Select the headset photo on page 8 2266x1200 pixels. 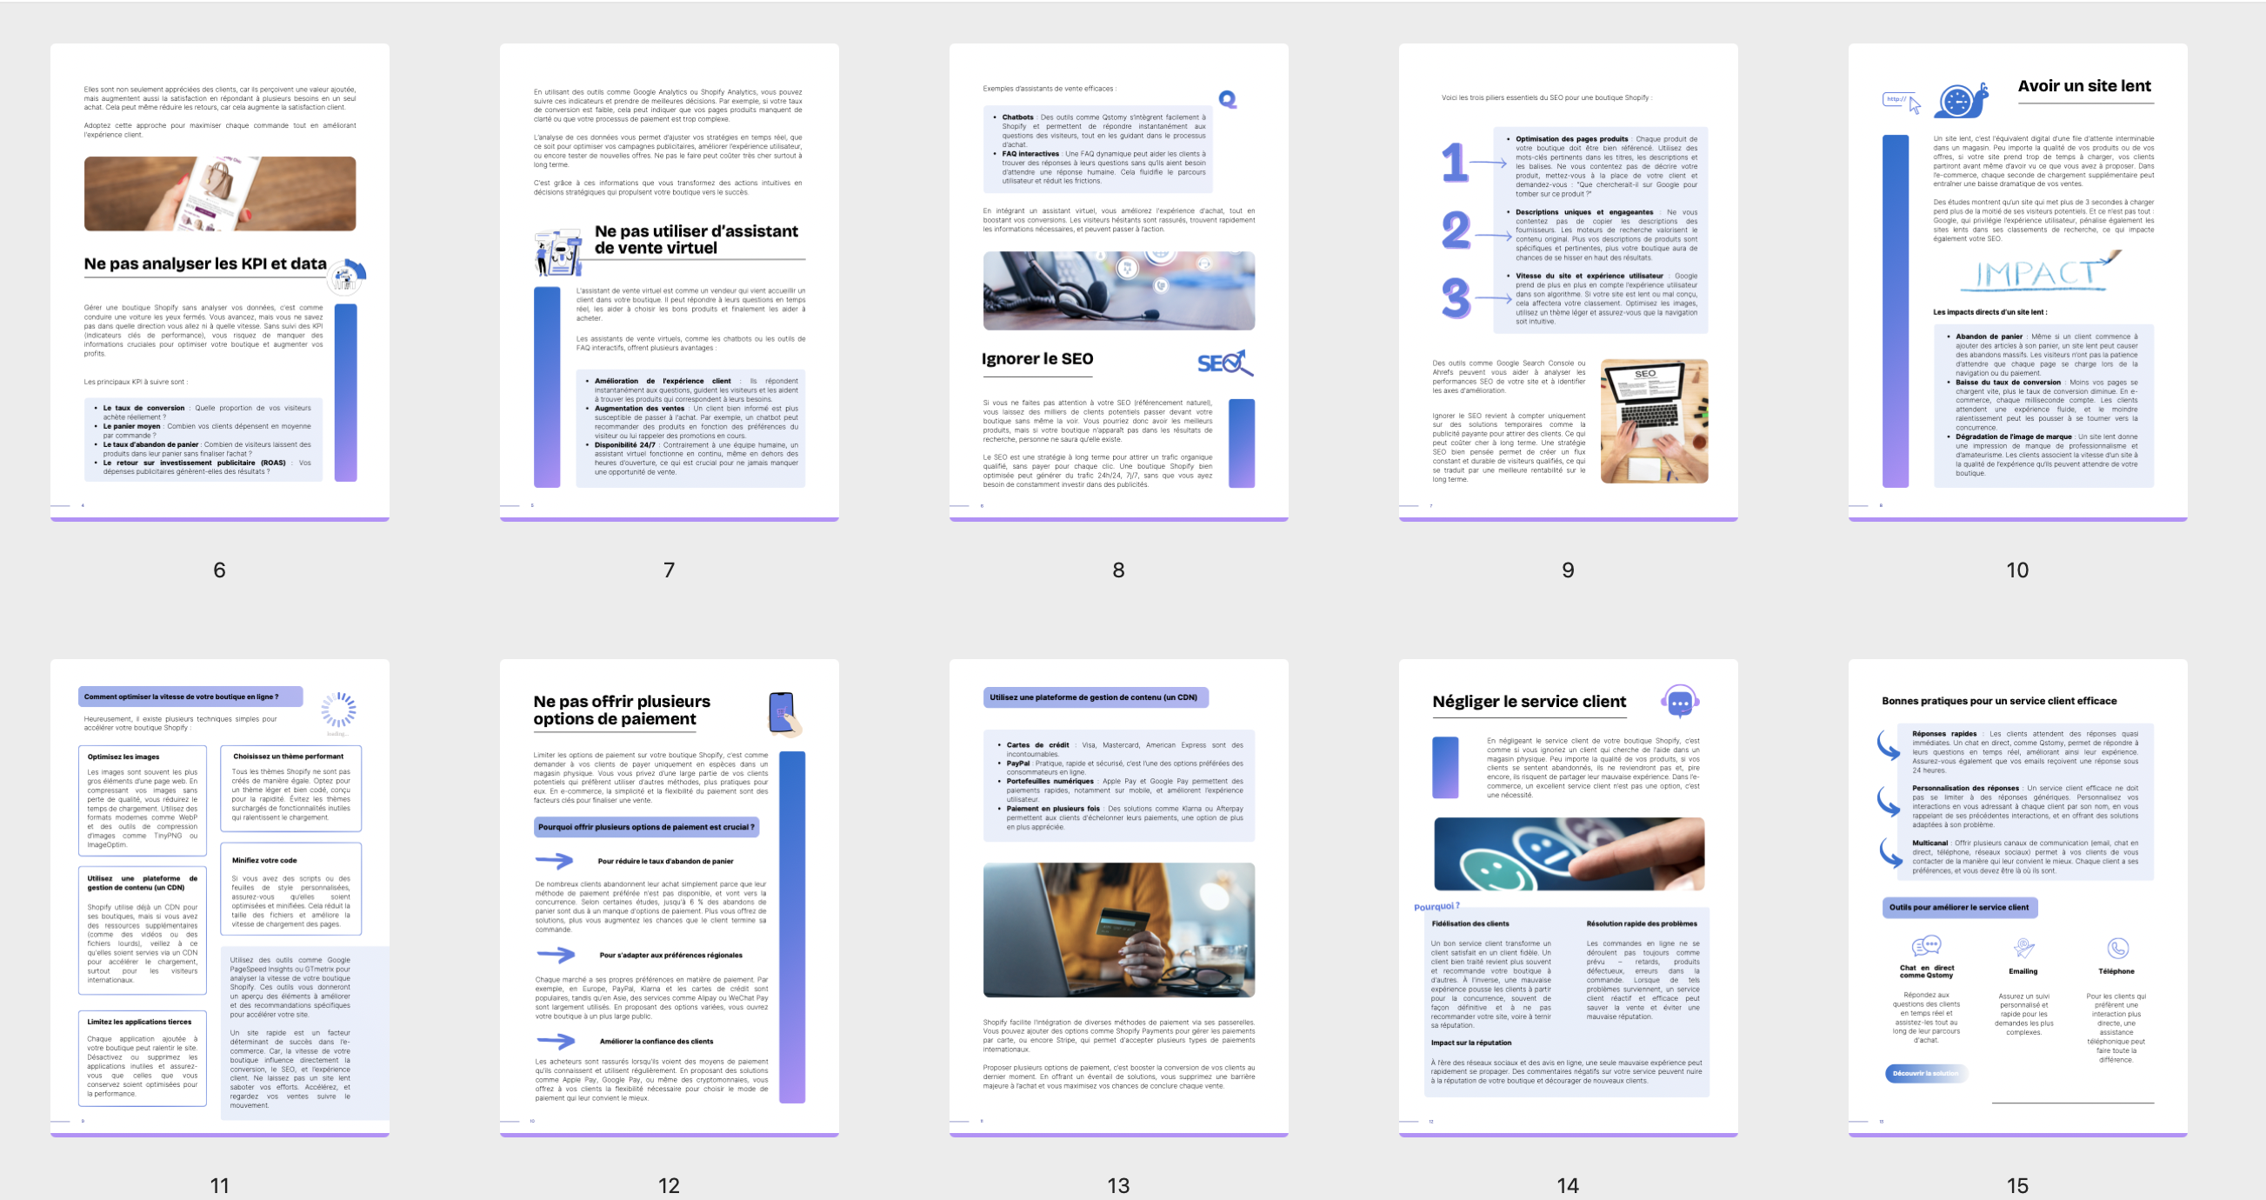click(1118, 291)
